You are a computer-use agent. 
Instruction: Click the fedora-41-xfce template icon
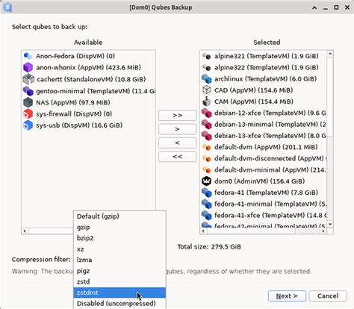[x=207, y=215]
